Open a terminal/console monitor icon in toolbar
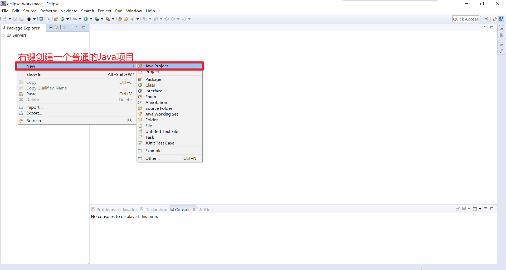 (x=41, y=19)
